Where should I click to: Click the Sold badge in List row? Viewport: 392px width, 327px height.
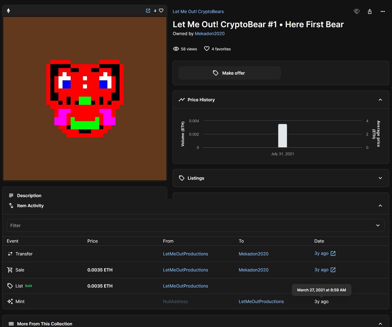[x=29, y=286]
